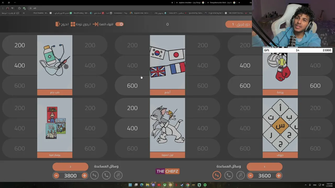335x188 pixels.
Task: Toggle the orange switch in the game header
Action: pyautogui.click(x=119, y=24)
